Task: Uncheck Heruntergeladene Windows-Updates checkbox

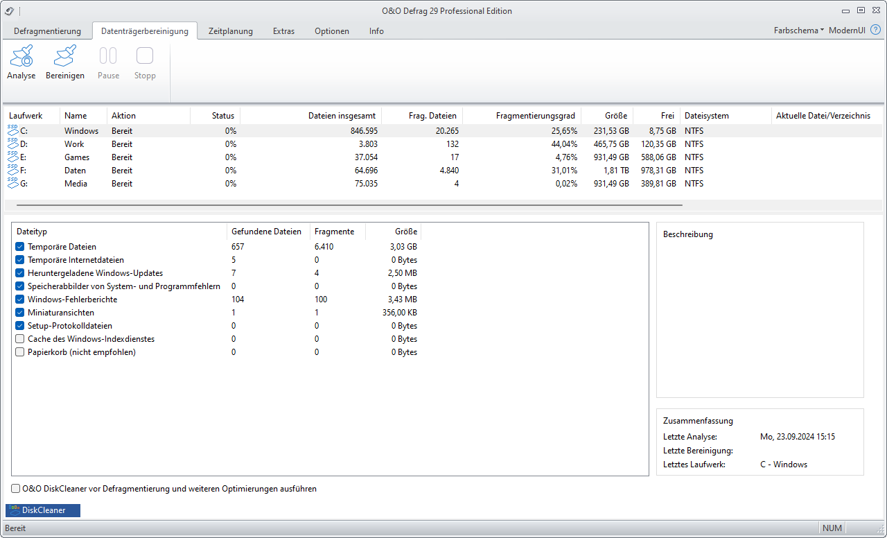Action: click(20, 273)
